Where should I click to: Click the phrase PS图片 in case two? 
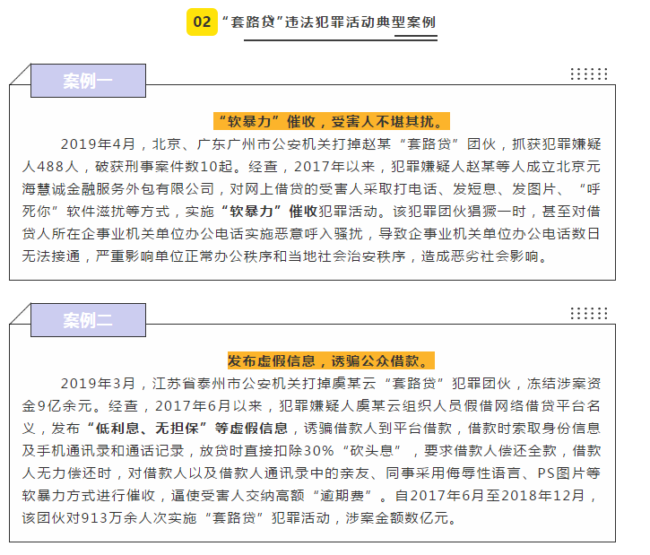coord(562,473)
